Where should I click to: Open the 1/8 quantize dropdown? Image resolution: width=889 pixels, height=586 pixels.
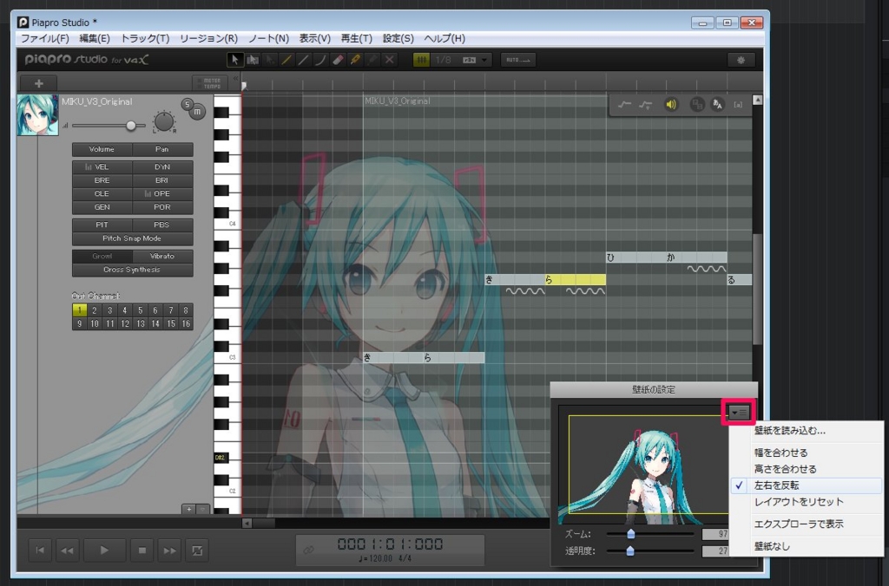tap(461, 60)
